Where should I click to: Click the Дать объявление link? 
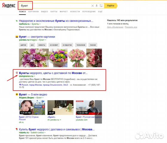(x=115, y=27)
